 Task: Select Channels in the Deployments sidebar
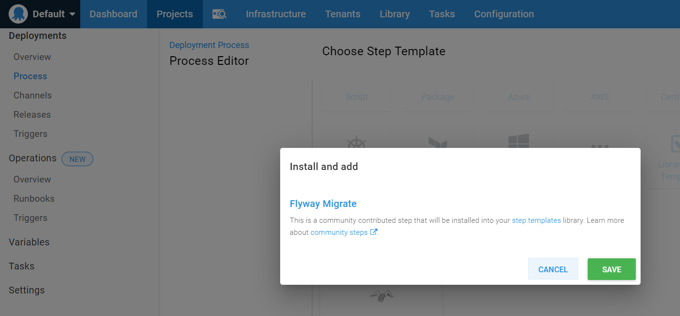tap(33, 96)
